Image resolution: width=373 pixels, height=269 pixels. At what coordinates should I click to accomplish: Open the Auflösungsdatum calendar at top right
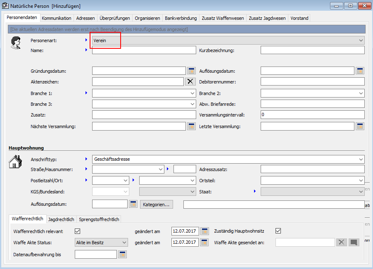pos(360,71)
